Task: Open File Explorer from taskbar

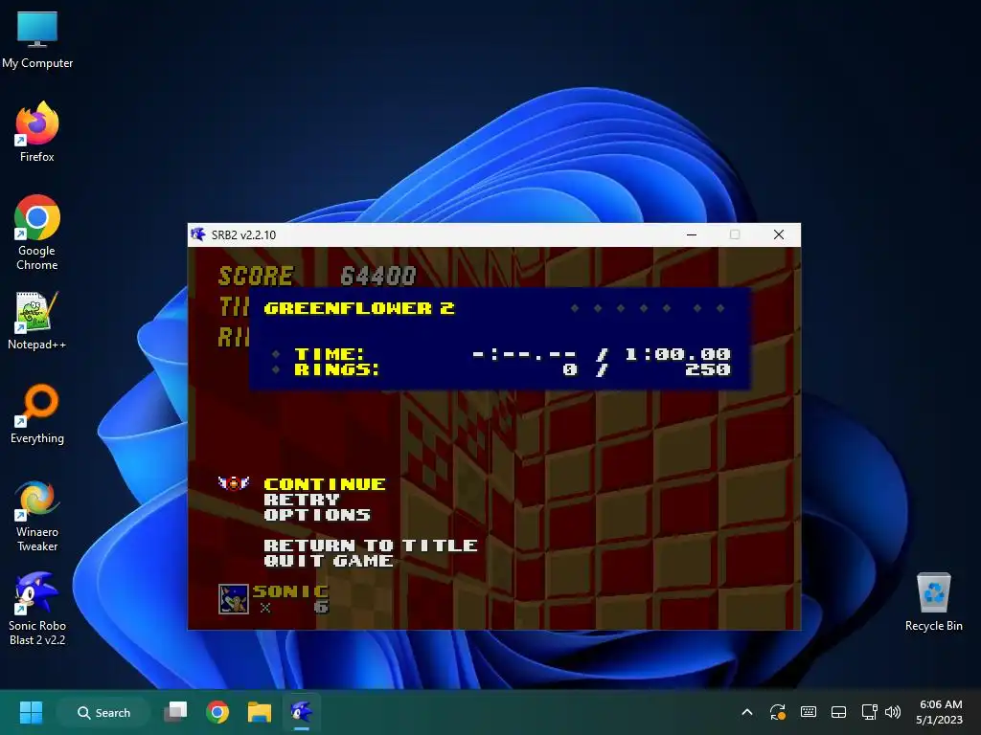Action: pos(259,712)
